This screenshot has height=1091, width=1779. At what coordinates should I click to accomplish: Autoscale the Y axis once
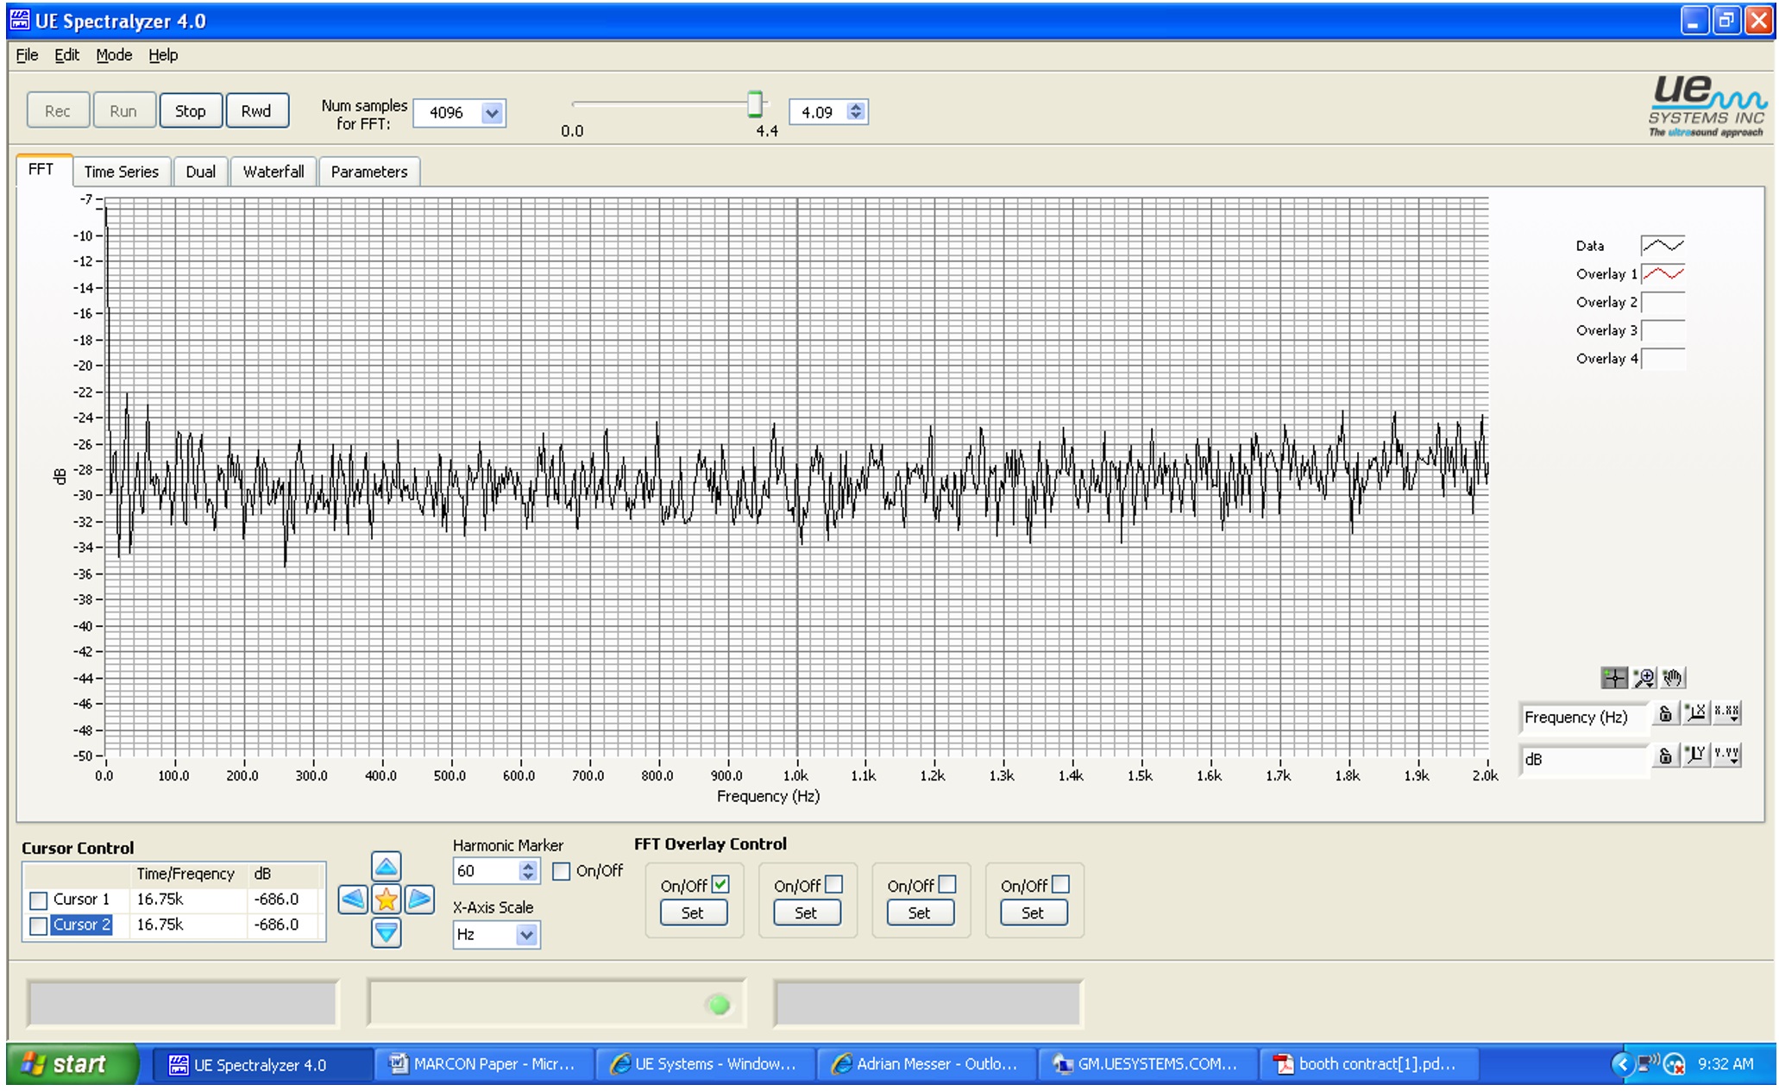(1695, 756)
